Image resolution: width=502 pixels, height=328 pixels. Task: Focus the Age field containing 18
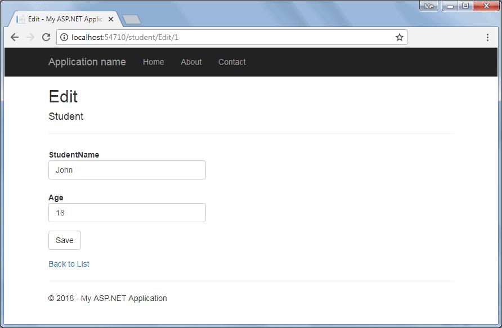127,213
